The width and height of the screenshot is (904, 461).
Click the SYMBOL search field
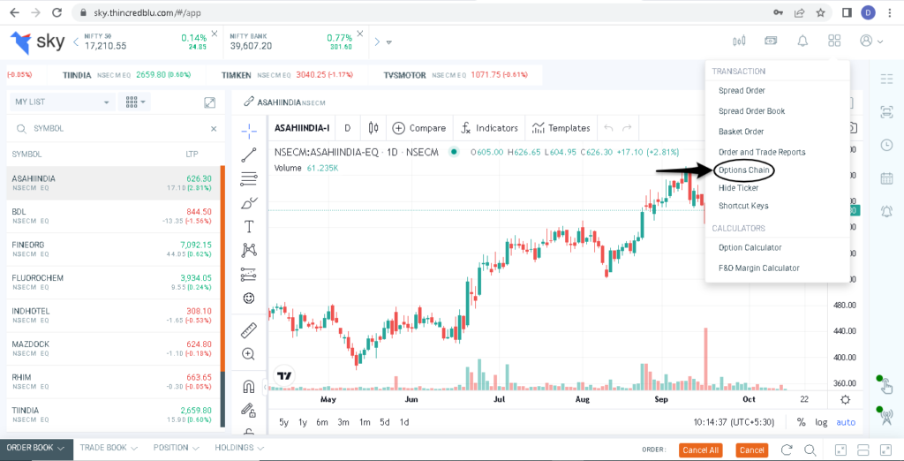coord(117,129)
